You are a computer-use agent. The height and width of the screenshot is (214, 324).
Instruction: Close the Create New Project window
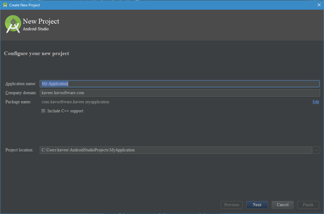pos(319,5)
